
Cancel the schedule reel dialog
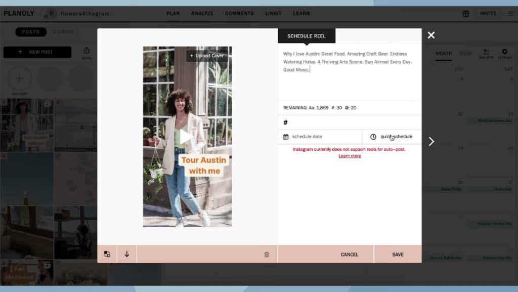350,255
